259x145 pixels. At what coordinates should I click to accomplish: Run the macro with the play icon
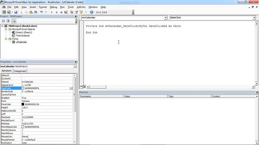click(52, 12)
